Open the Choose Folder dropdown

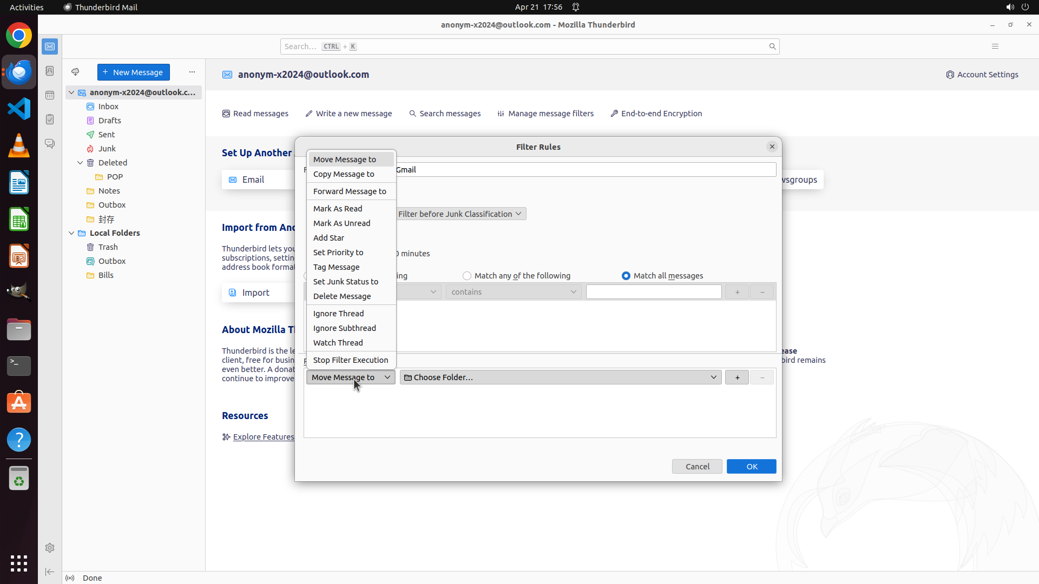point(560,377)
